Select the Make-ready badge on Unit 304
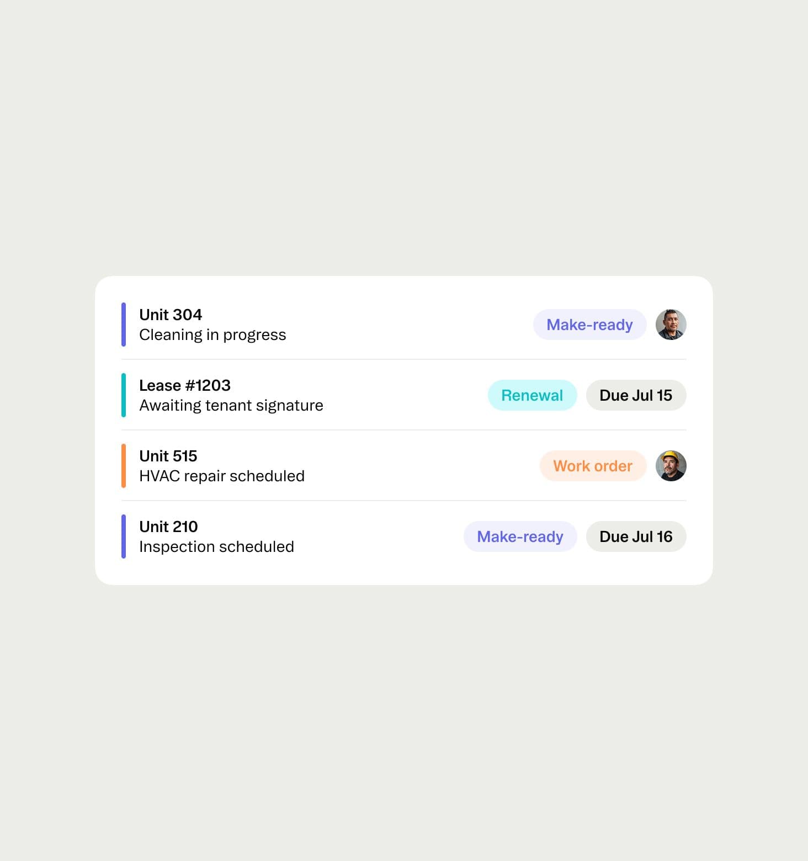This screenshot has height=861, width=808. [x=589, y=325]
